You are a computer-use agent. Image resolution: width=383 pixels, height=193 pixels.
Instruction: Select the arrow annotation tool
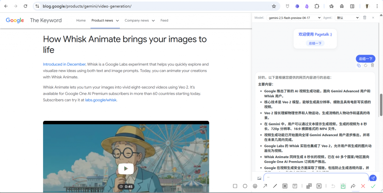click(265, 186)
